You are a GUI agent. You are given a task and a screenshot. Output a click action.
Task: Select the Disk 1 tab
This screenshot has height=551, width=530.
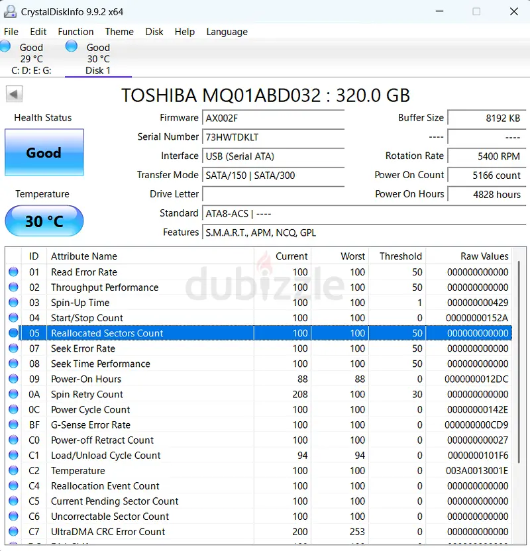pyautogui.click(x=98, y=58)
